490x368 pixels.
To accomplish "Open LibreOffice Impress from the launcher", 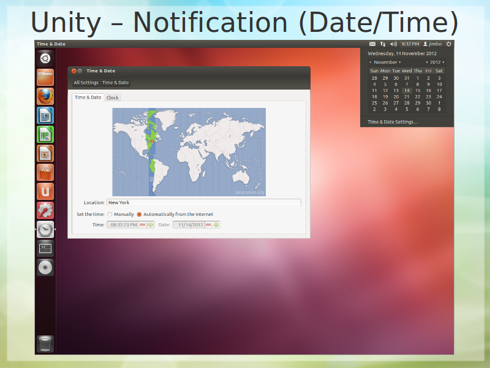I will pos(45,154).
